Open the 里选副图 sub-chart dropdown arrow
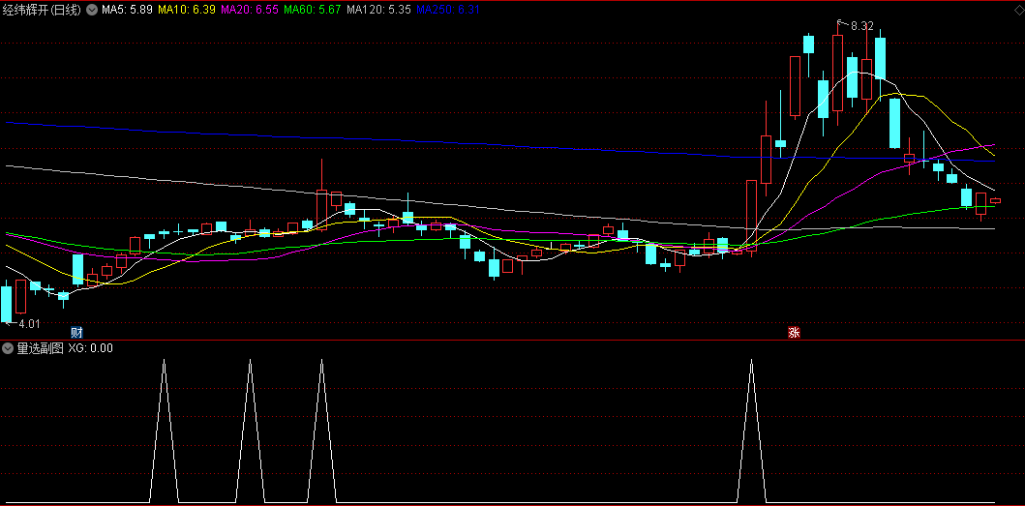The width and height of the screenshot is (1025, 506). 8,348
